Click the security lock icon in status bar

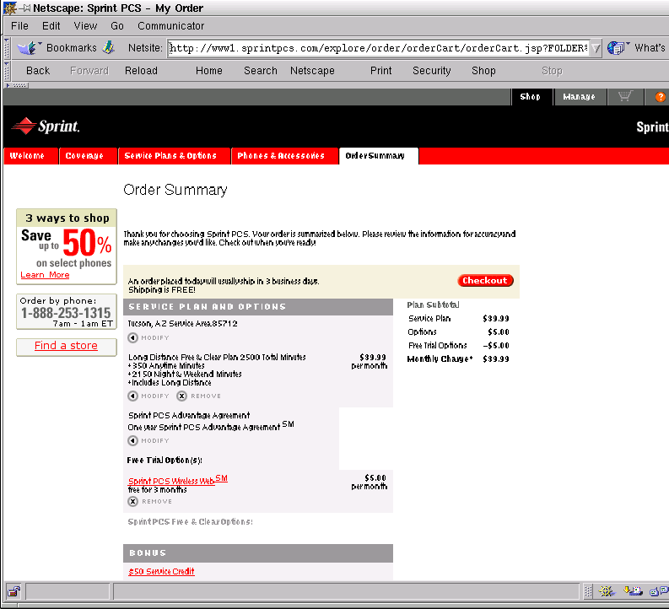[13, 591]
